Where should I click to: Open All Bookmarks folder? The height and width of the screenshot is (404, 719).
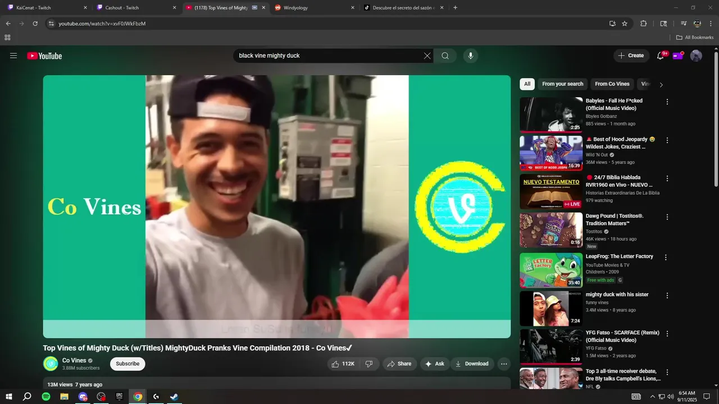tap(695, 38)
